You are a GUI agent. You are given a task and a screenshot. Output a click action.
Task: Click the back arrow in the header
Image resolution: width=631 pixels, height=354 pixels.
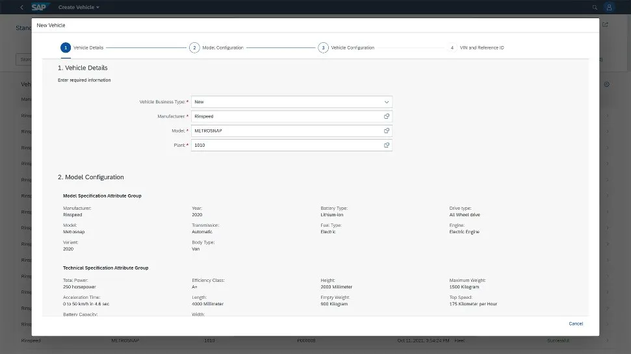22,7
